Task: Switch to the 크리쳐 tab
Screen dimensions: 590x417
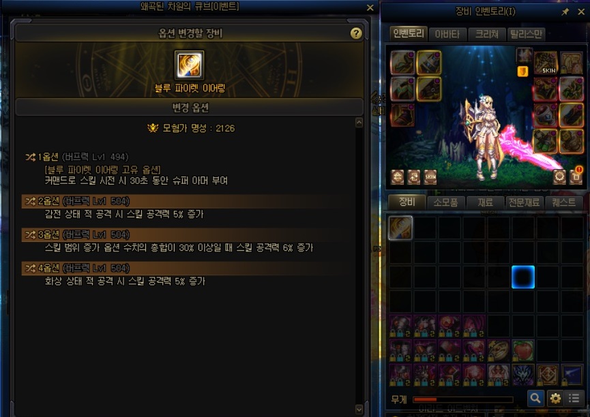Action: click(x=487, y=35)
